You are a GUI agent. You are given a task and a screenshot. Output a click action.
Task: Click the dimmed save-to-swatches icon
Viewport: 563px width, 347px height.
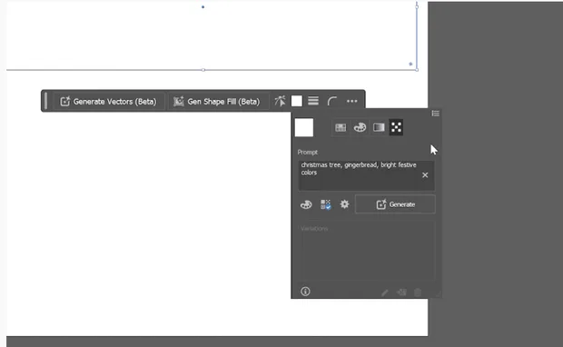(401, 292)
